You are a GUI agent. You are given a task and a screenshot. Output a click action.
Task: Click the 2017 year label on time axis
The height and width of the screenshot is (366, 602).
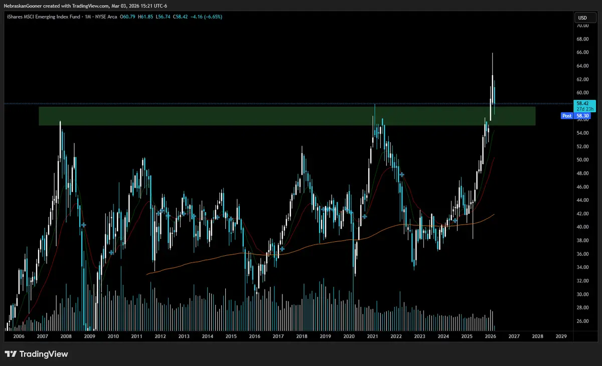[x=278, y=337]
